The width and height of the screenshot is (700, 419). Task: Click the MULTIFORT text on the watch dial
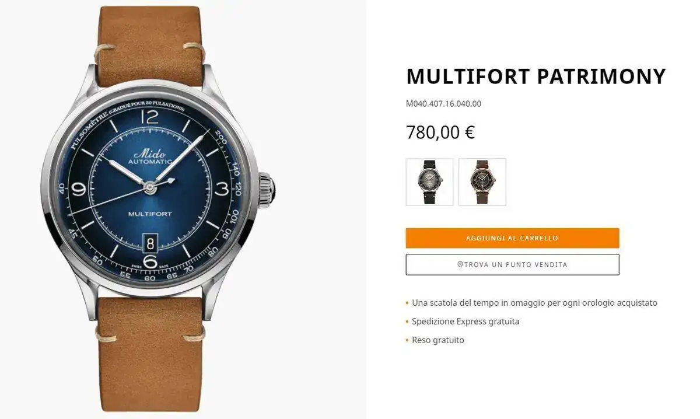[x=150, y=214]
